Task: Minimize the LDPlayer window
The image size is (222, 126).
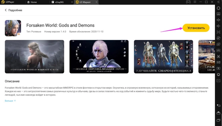Action: pos(201,2)
